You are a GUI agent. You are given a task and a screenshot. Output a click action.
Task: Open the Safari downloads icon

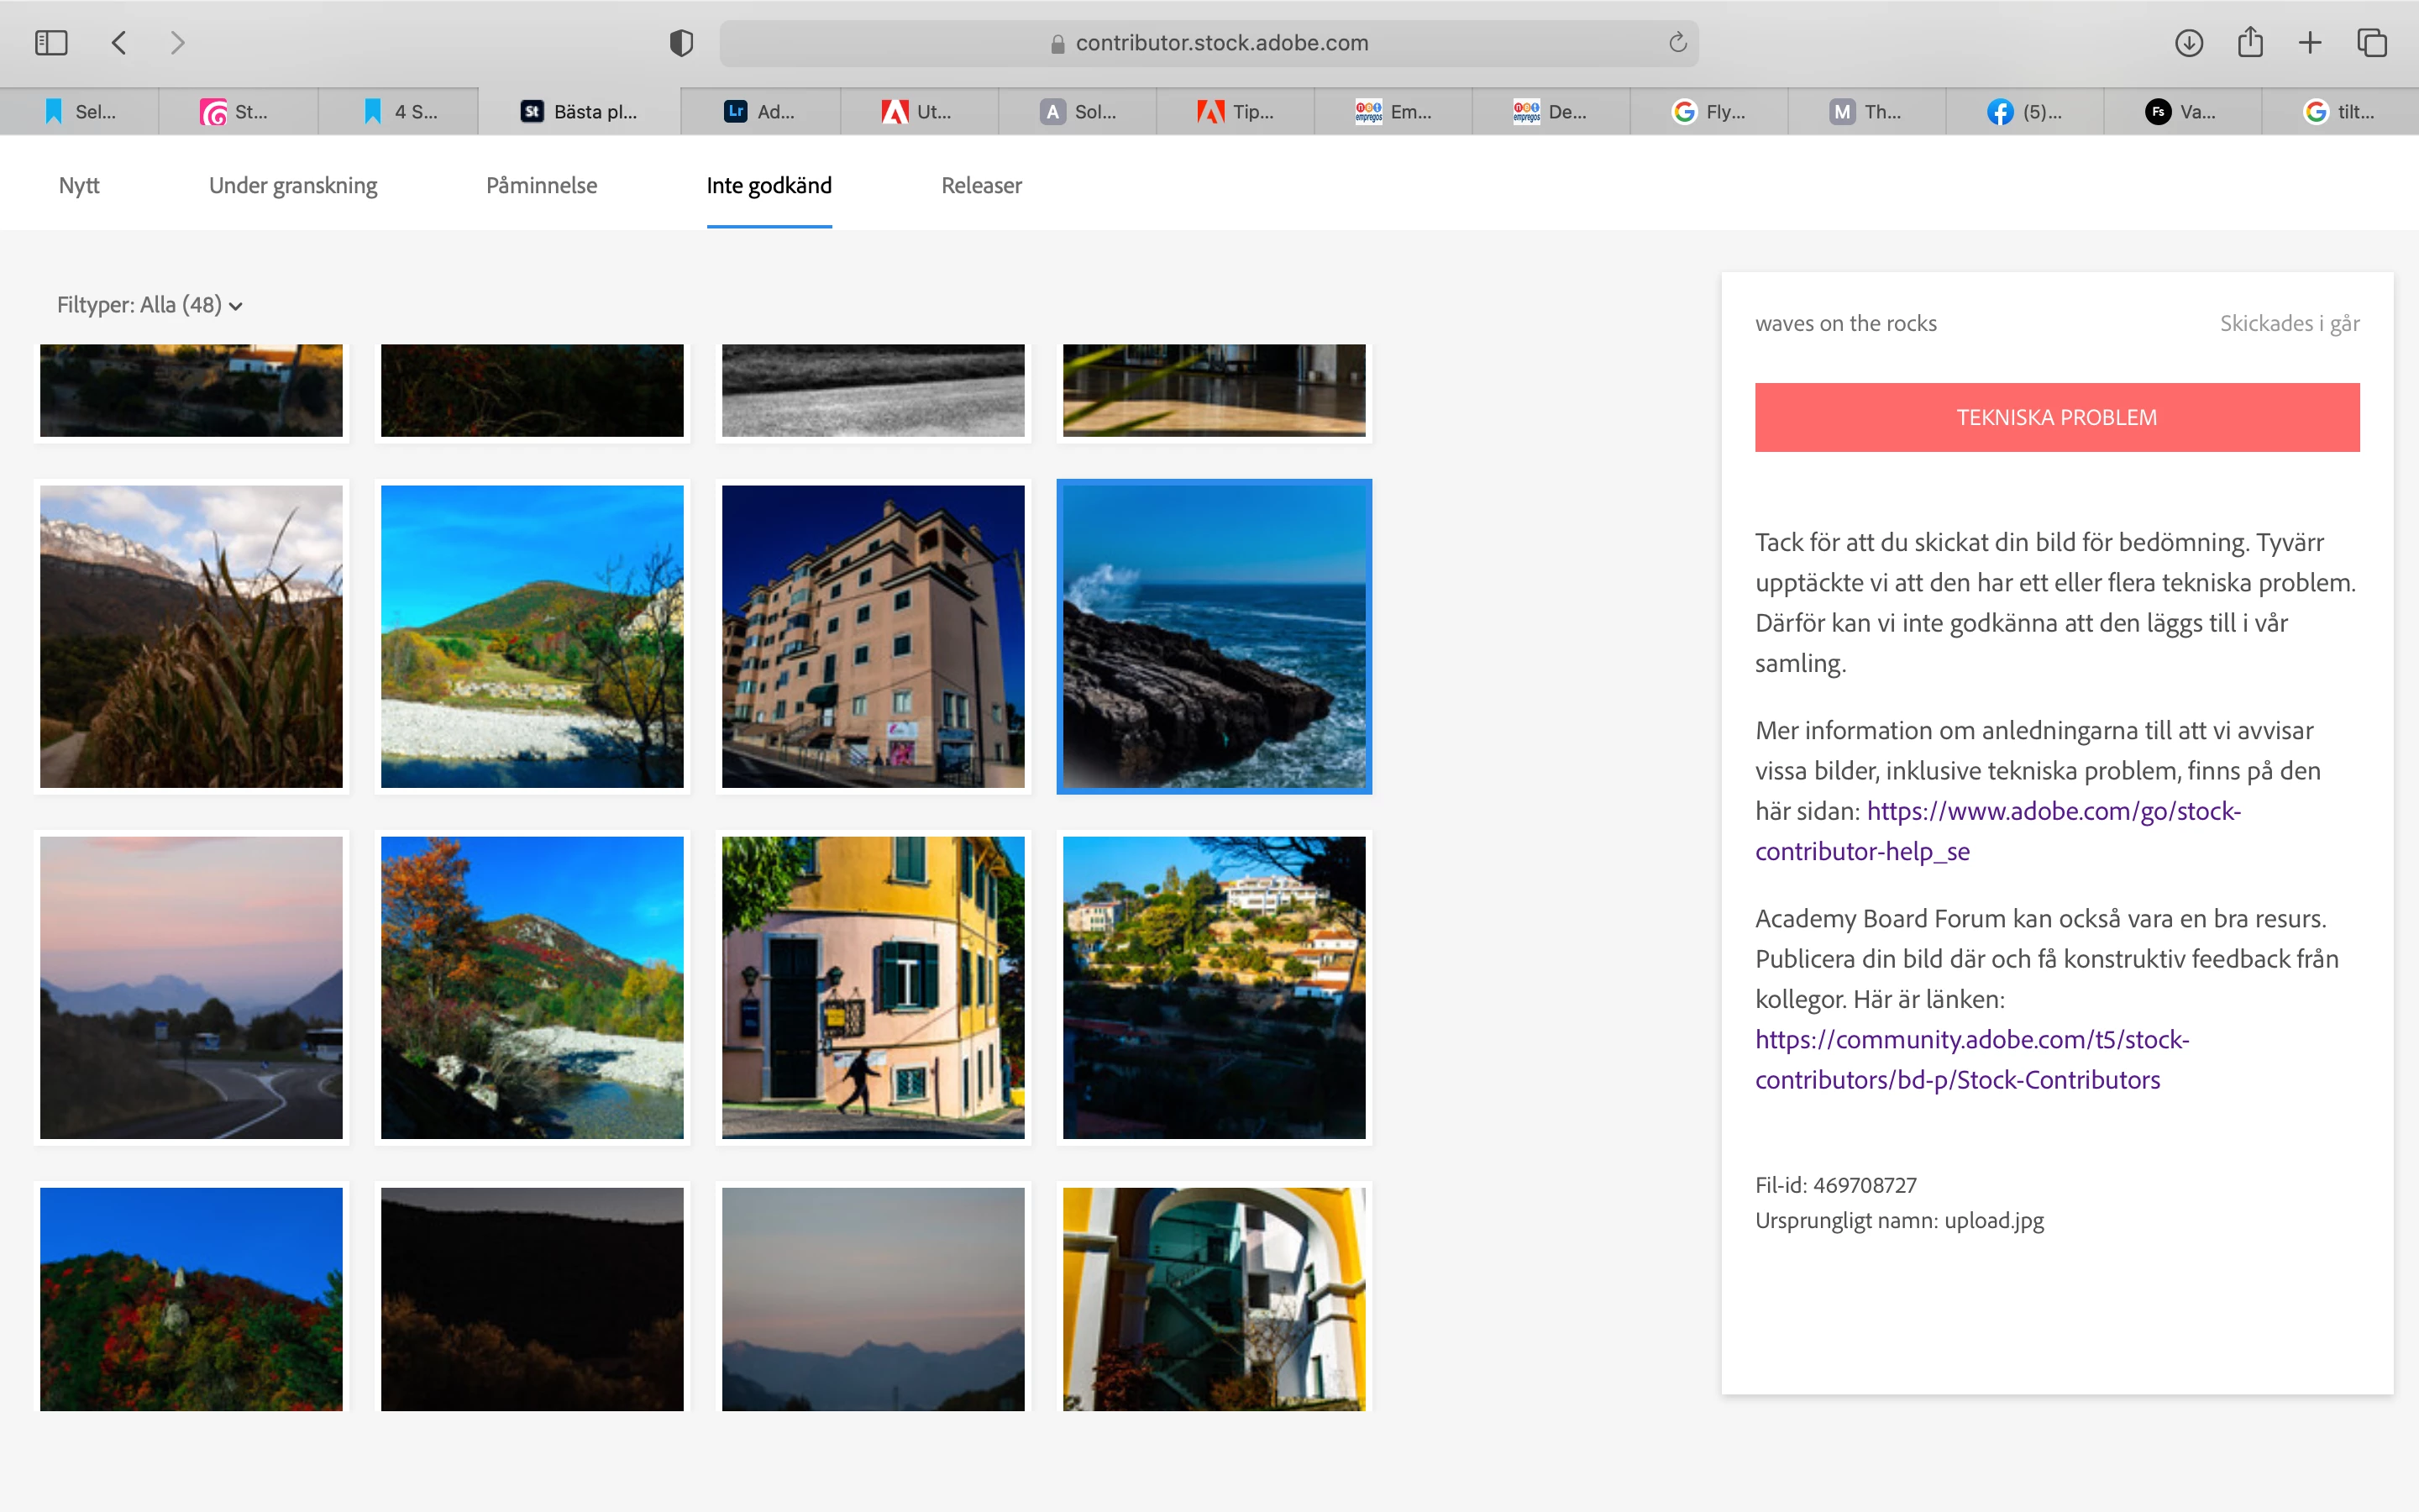point(2188,43)
